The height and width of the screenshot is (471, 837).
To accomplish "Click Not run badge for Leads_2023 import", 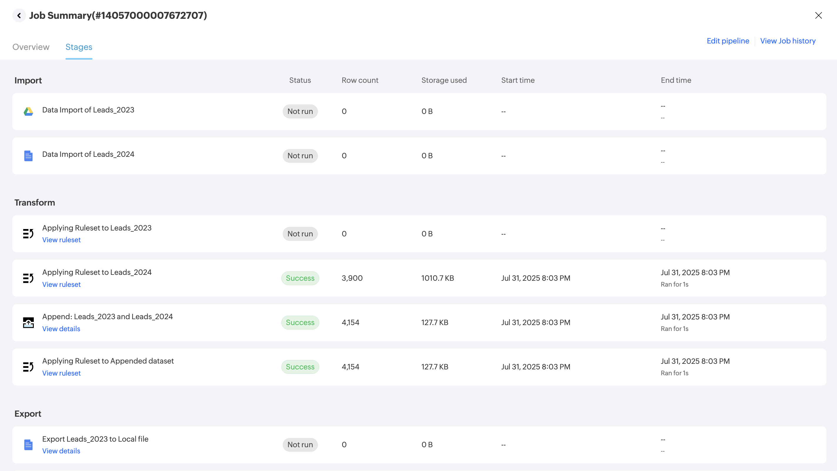I will (300, 111).
